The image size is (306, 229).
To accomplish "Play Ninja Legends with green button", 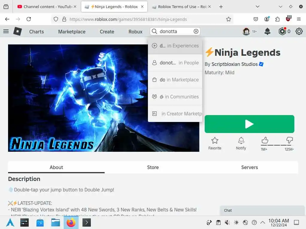I will click(250, 124).
